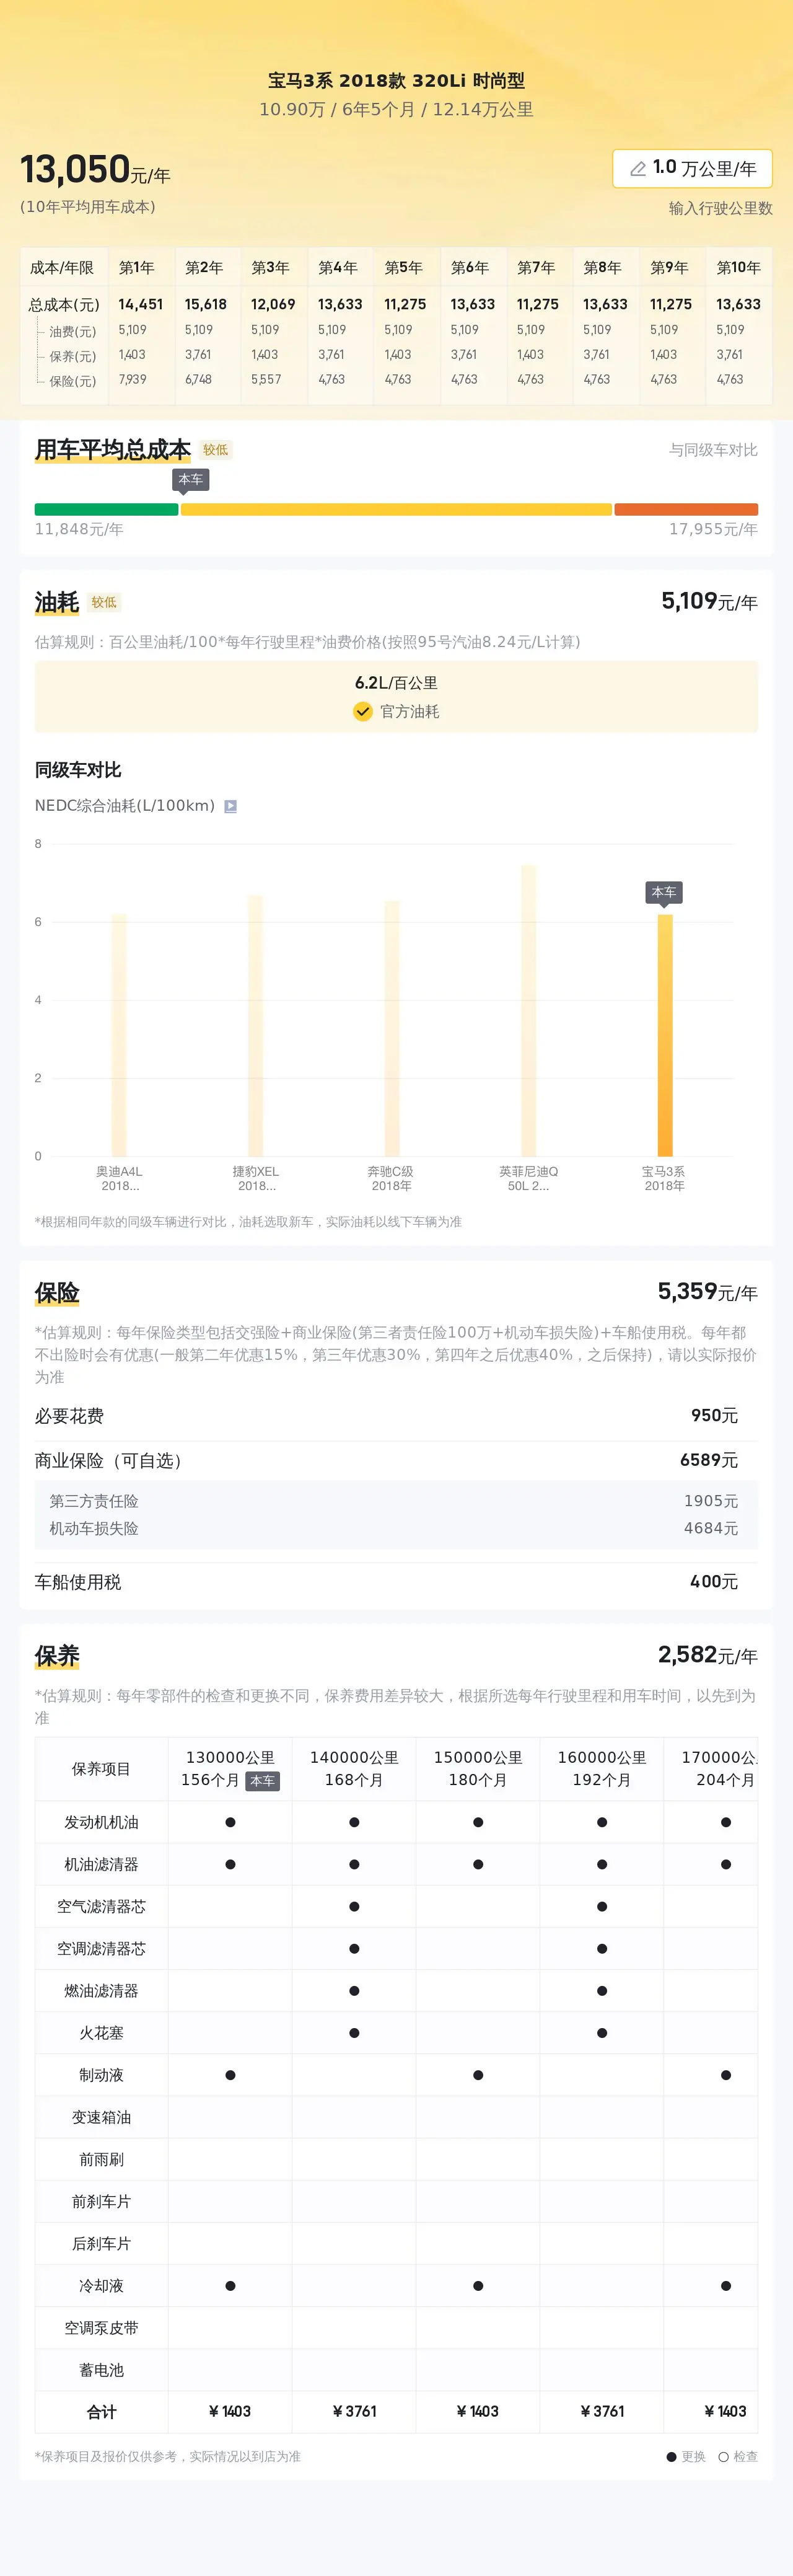793x2576 pixels.
Task: Click the 必要花费 950元 row
Action: click(396, 1416)
